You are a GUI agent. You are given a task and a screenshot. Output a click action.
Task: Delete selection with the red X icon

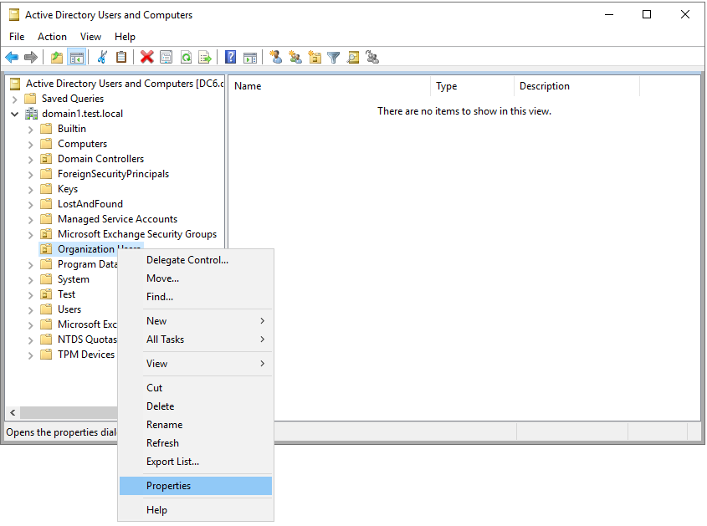tap(146, 57)
